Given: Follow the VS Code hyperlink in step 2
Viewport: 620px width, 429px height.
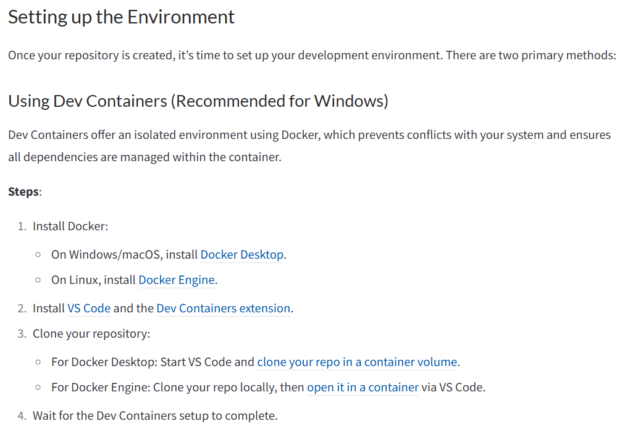Looking at the screenshot, I should [89, 309].
